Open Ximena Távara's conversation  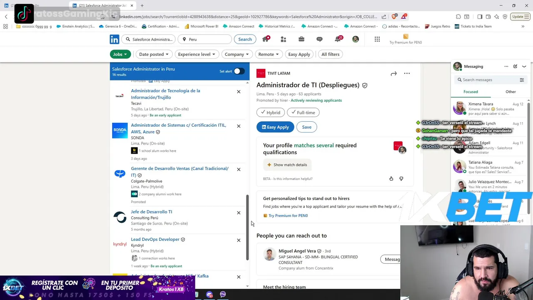(x=490, y=108)
